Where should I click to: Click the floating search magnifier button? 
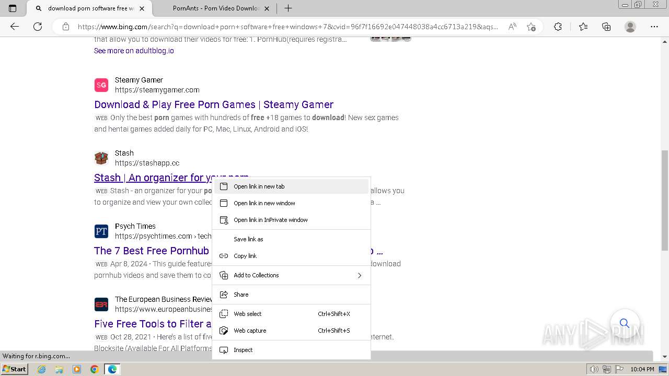pos(625,323)
